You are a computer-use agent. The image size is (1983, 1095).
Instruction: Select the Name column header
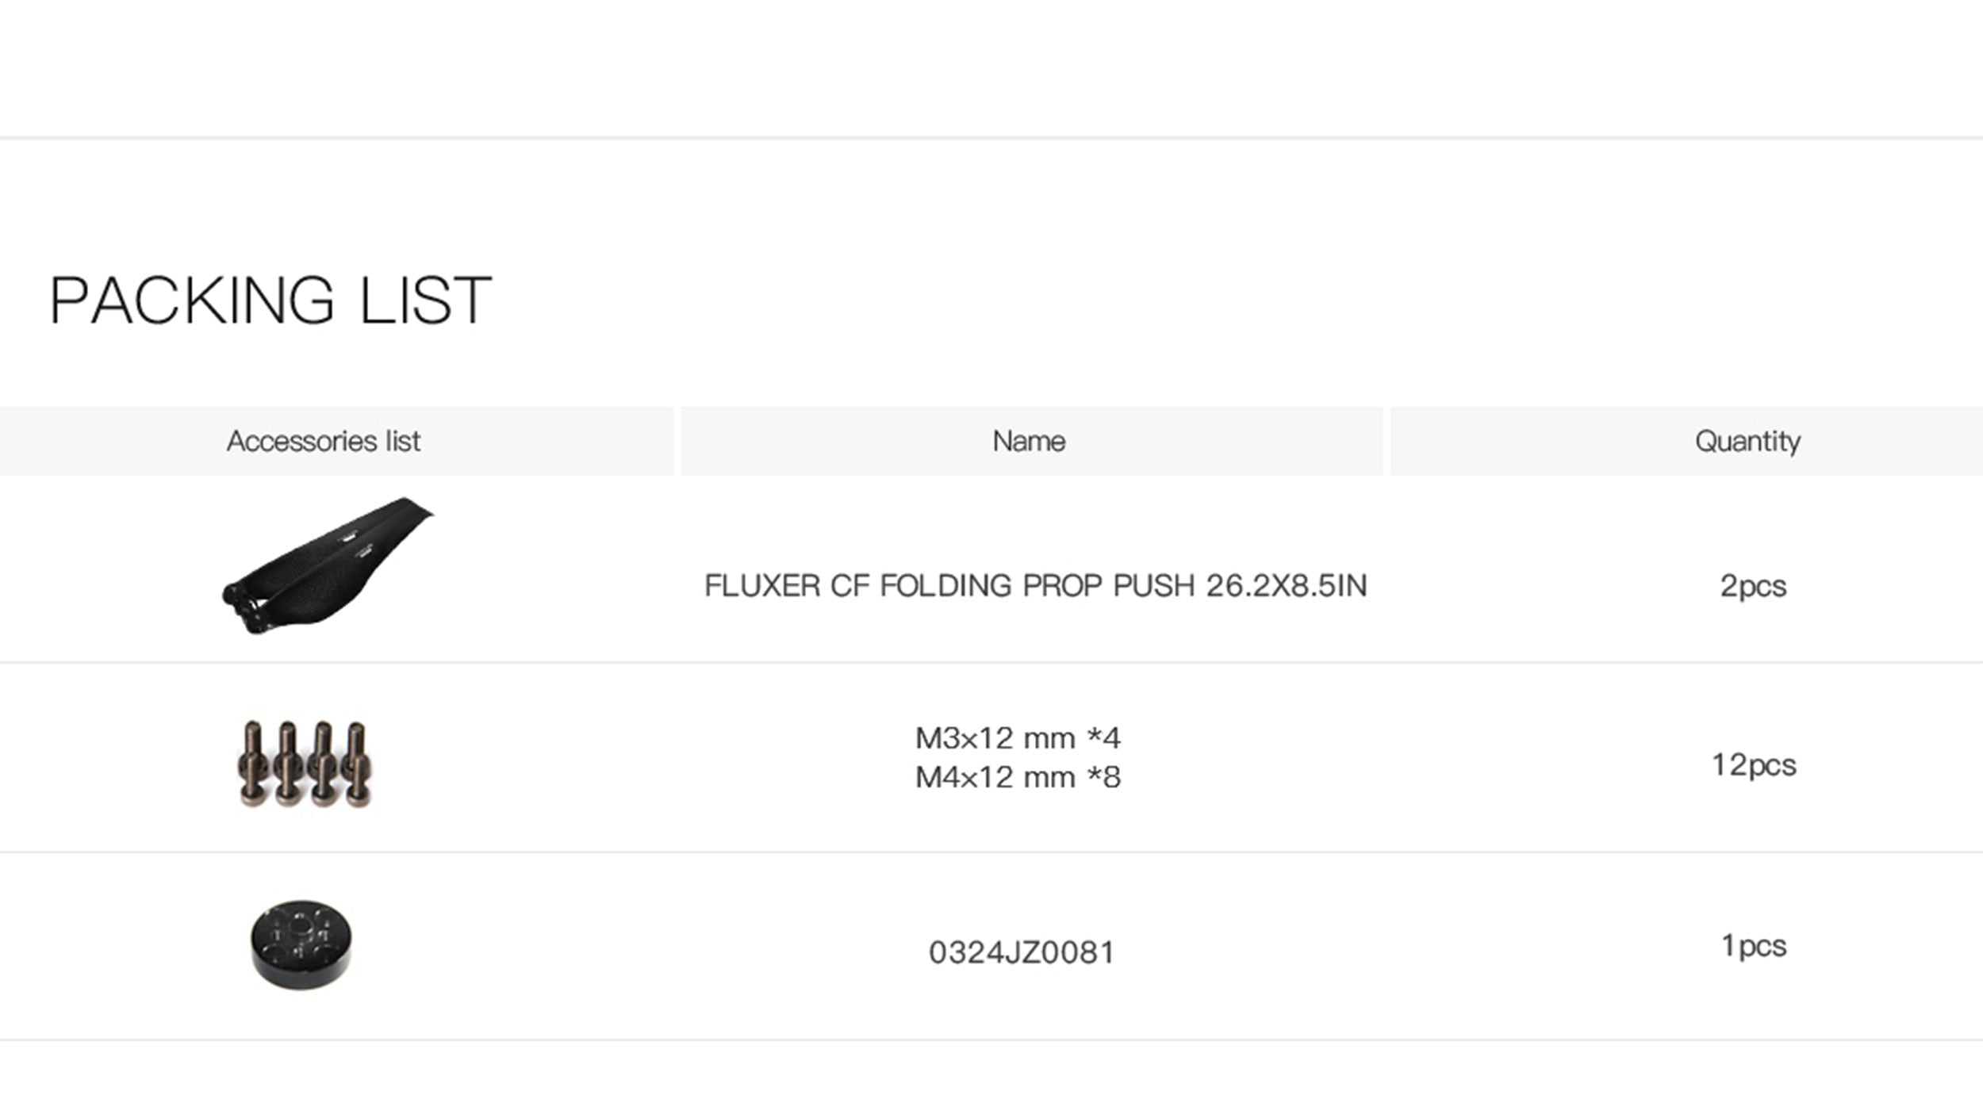point(1029,442)
